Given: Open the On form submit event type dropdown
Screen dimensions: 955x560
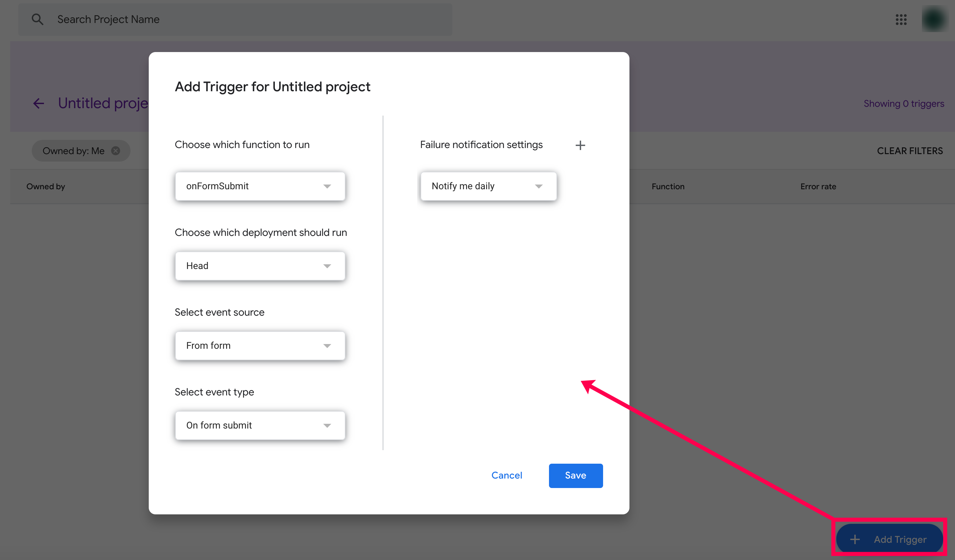Looking at the screenshot, I should click(x=260, y=425).
